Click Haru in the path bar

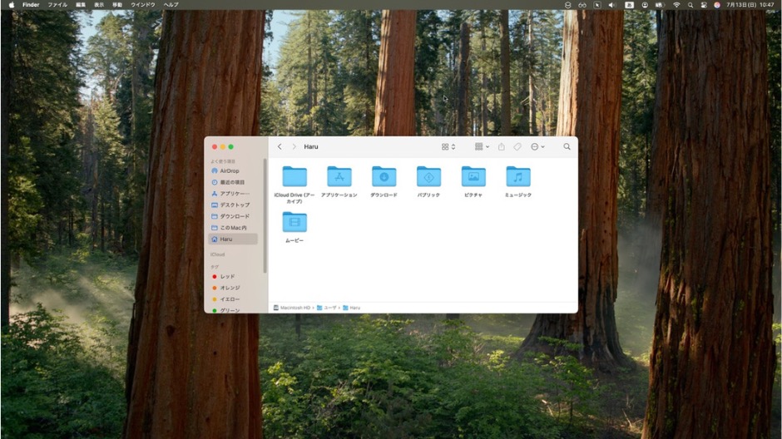click(352, 308)
